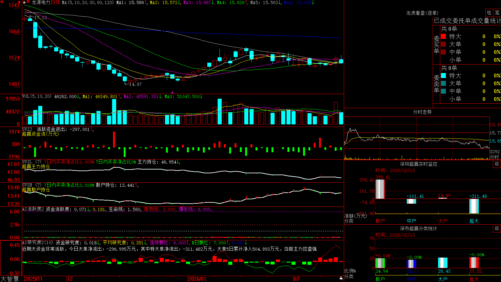Open 设 settings for 深圳超赢实时监控
This screenshot has width=501, height=282.
pyautogui.click(x=497, y=164)
